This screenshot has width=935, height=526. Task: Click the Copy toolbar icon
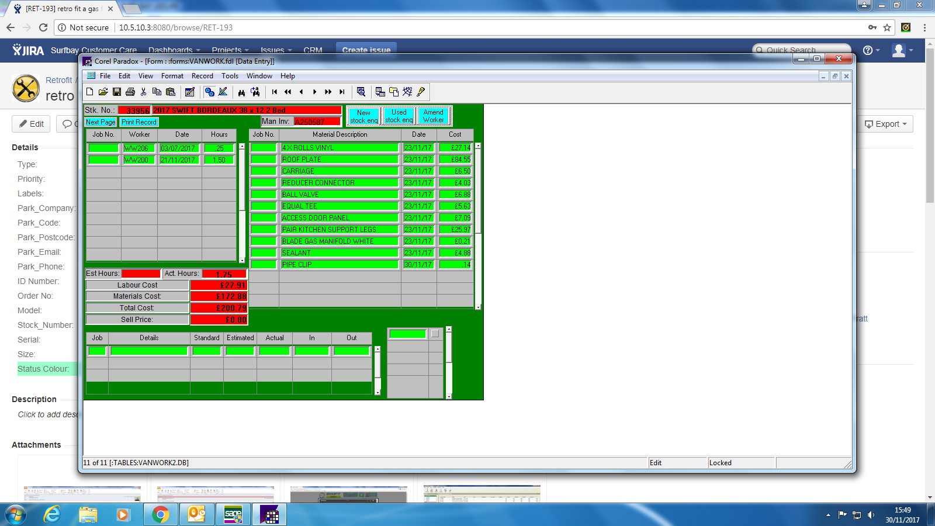[x=157, y=92]
